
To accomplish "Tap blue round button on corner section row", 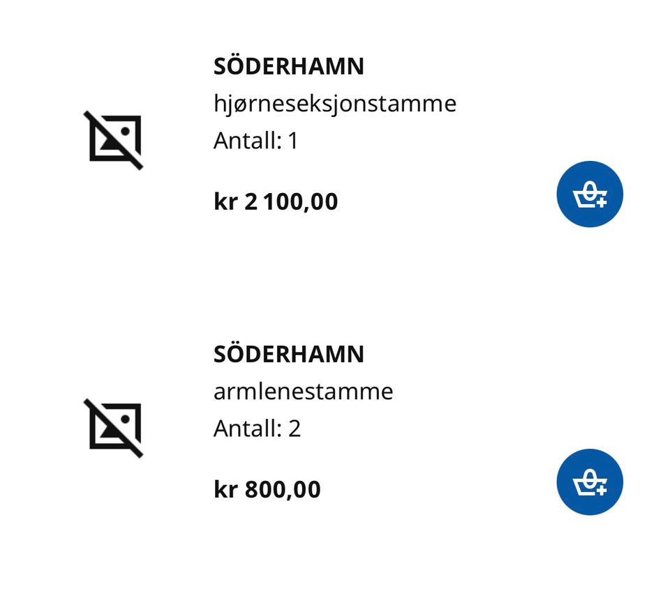I will pos(589,194).
